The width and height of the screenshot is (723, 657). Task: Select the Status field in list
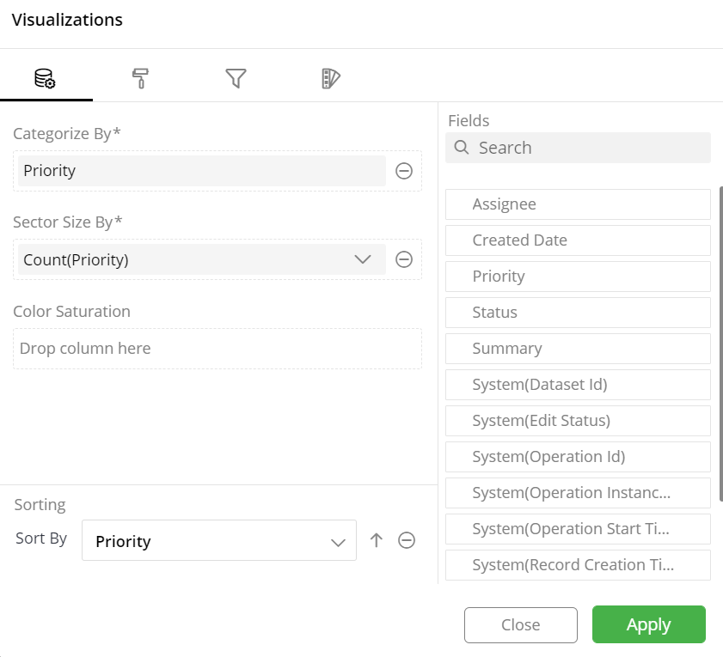578,313
